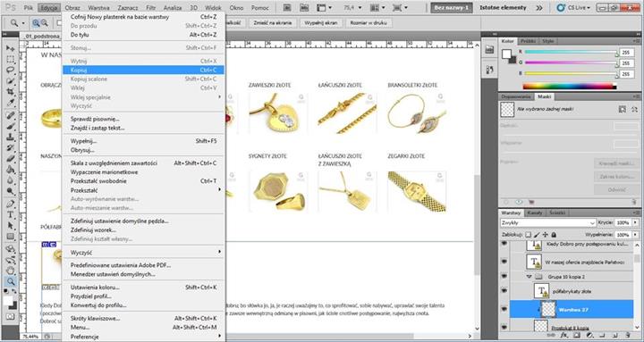The width and height of the screenshot is (644, 342).
Task: Add layer style with fx icon
Action: click(x=563, y=335)
